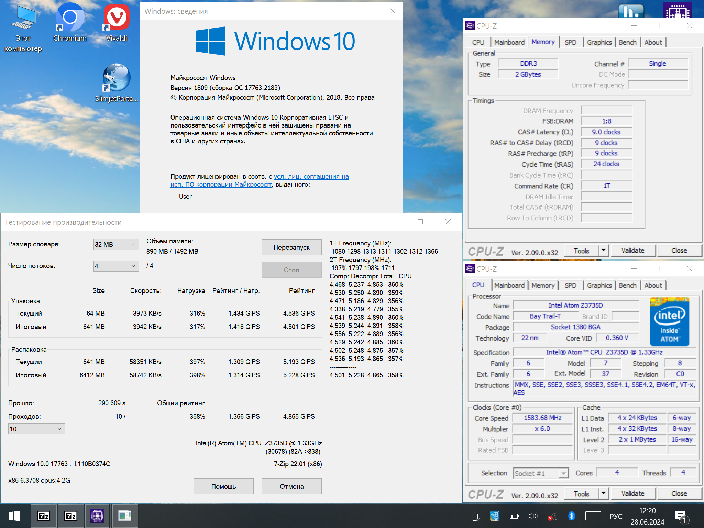Open the Этот компьютер desktop icon
The image size is (704, 528).
click(23, 29)
